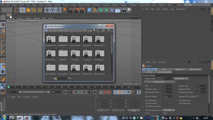Screen dimensions: 213x120
Task: Select the Move tool in top toolbar
Action: coord(22,10)
